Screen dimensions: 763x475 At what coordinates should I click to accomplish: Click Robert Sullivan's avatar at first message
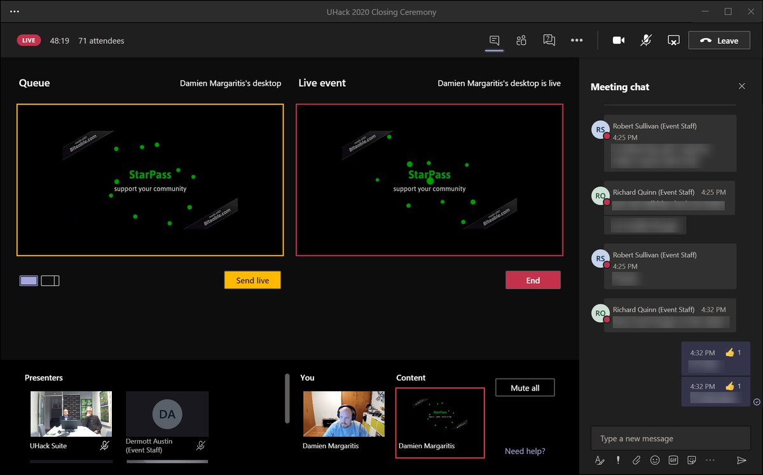[600, 130]
